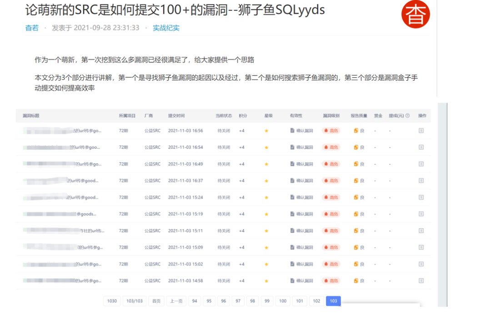Click the star rating in the 16:49 row

[x=266, y=164]
